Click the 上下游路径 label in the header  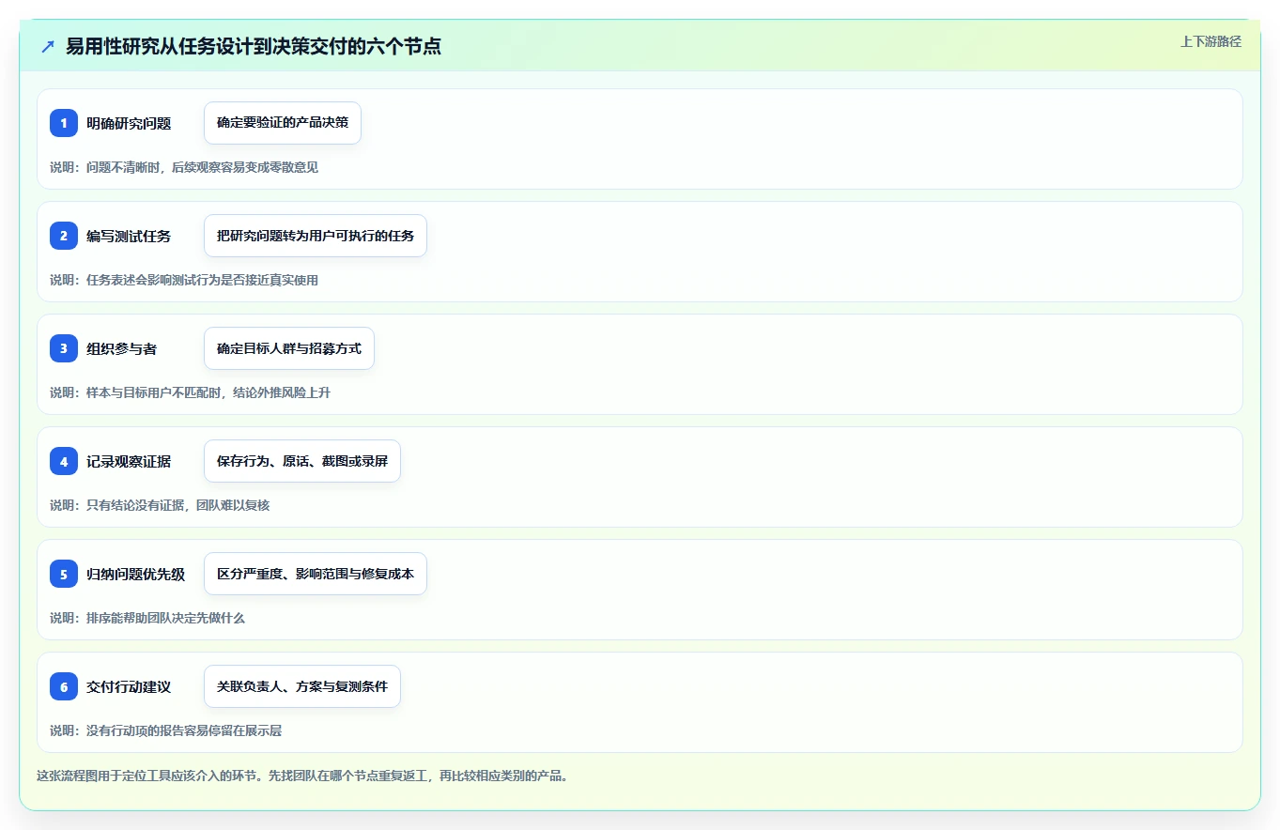[x=1211, y=41]
